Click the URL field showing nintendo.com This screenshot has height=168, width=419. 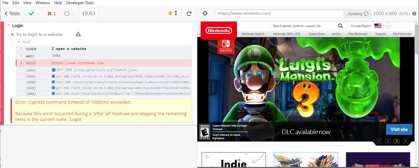279,13
